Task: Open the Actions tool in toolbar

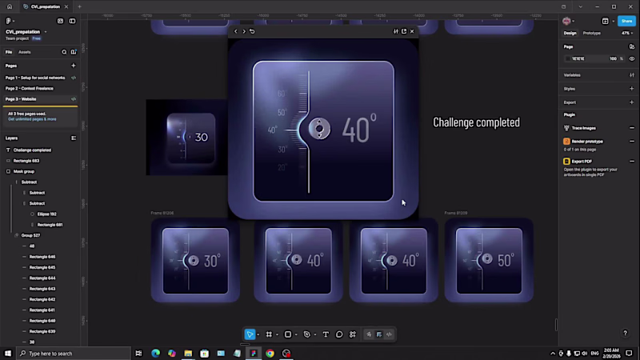Action: tap(353, 334)
